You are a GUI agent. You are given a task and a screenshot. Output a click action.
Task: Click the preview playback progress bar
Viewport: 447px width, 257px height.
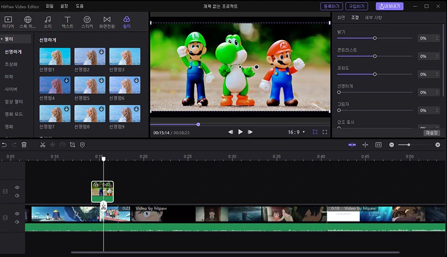tap(240, 125)
